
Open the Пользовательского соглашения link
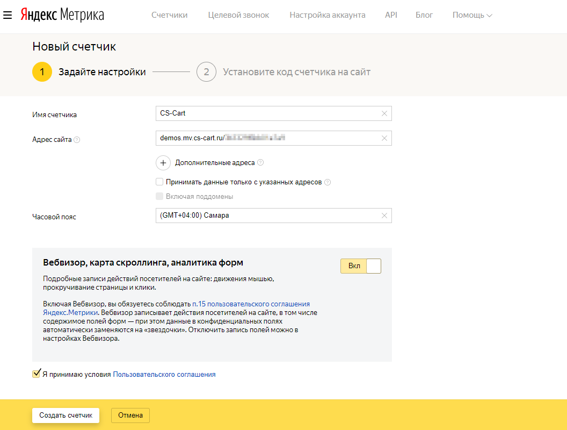coord(164,375)
